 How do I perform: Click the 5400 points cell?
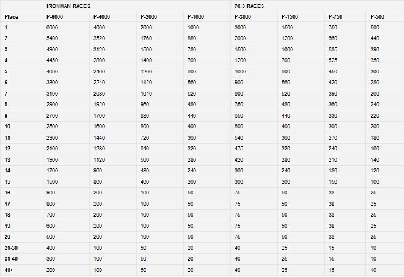(52, 38)
